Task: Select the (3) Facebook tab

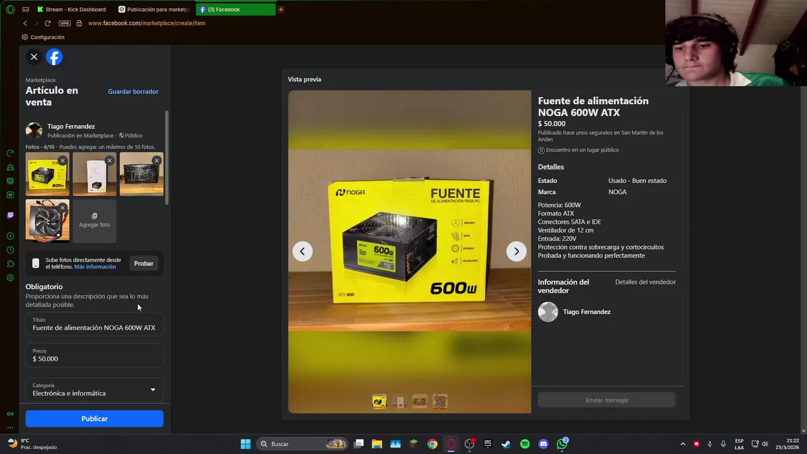Action: (236, 9)
